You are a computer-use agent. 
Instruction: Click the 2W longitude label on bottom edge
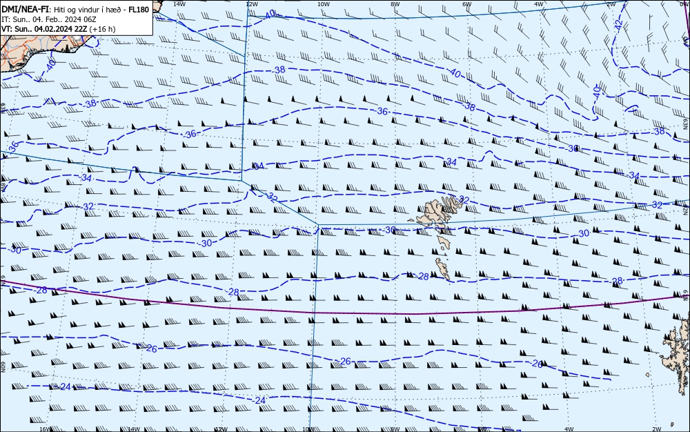point(657,429)
